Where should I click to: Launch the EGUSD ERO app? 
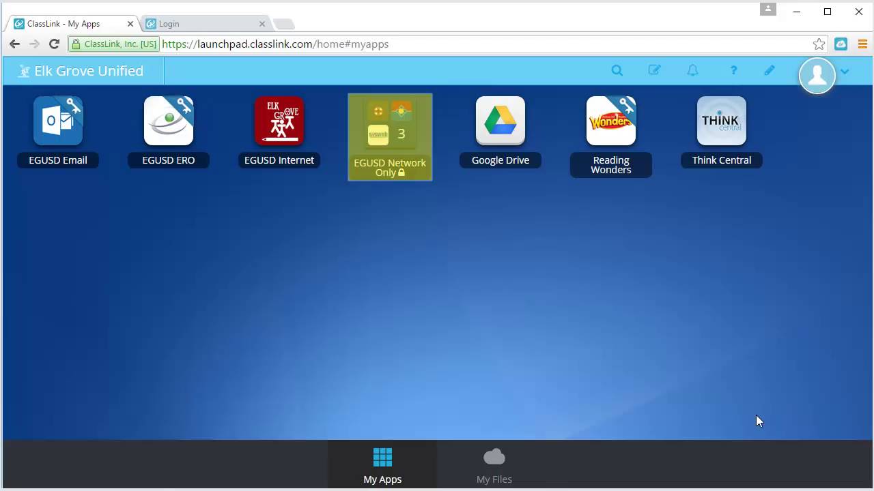[x=169, y=121]
